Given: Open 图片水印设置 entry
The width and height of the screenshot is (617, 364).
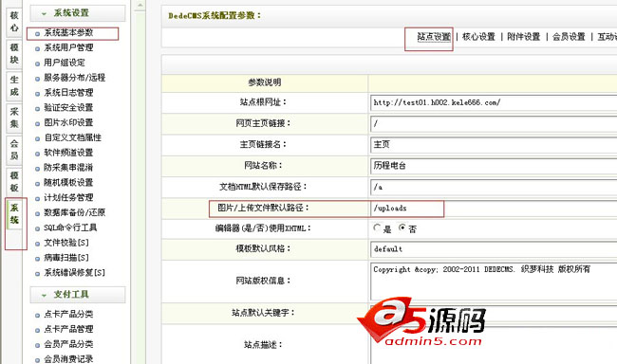Looking at the screenshot, I should (x=68, y=122).
